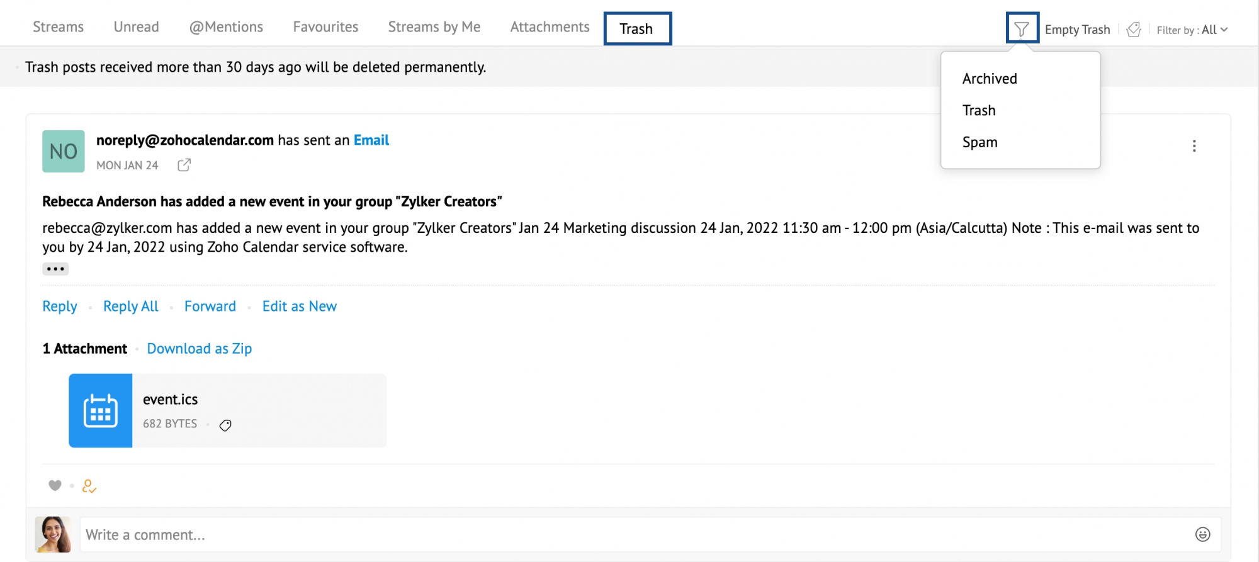Choose Spam in the filter menu
1259x562 pixels.
[x=980, y=142]
